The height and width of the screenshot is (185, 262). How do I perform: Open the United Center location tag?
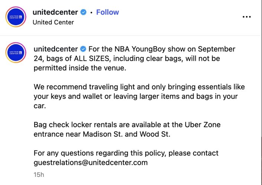(x=53, y=22)
